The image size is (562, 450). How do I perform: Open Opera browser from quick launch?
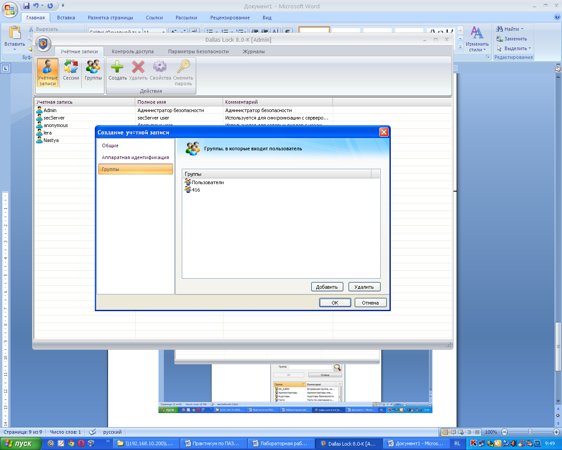click(81, 443)
